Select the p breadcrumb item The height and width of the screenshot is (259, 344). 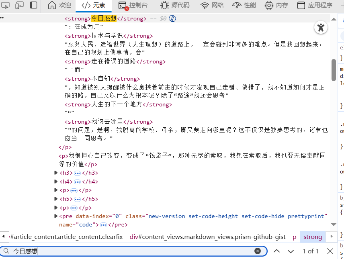[295, 237]
